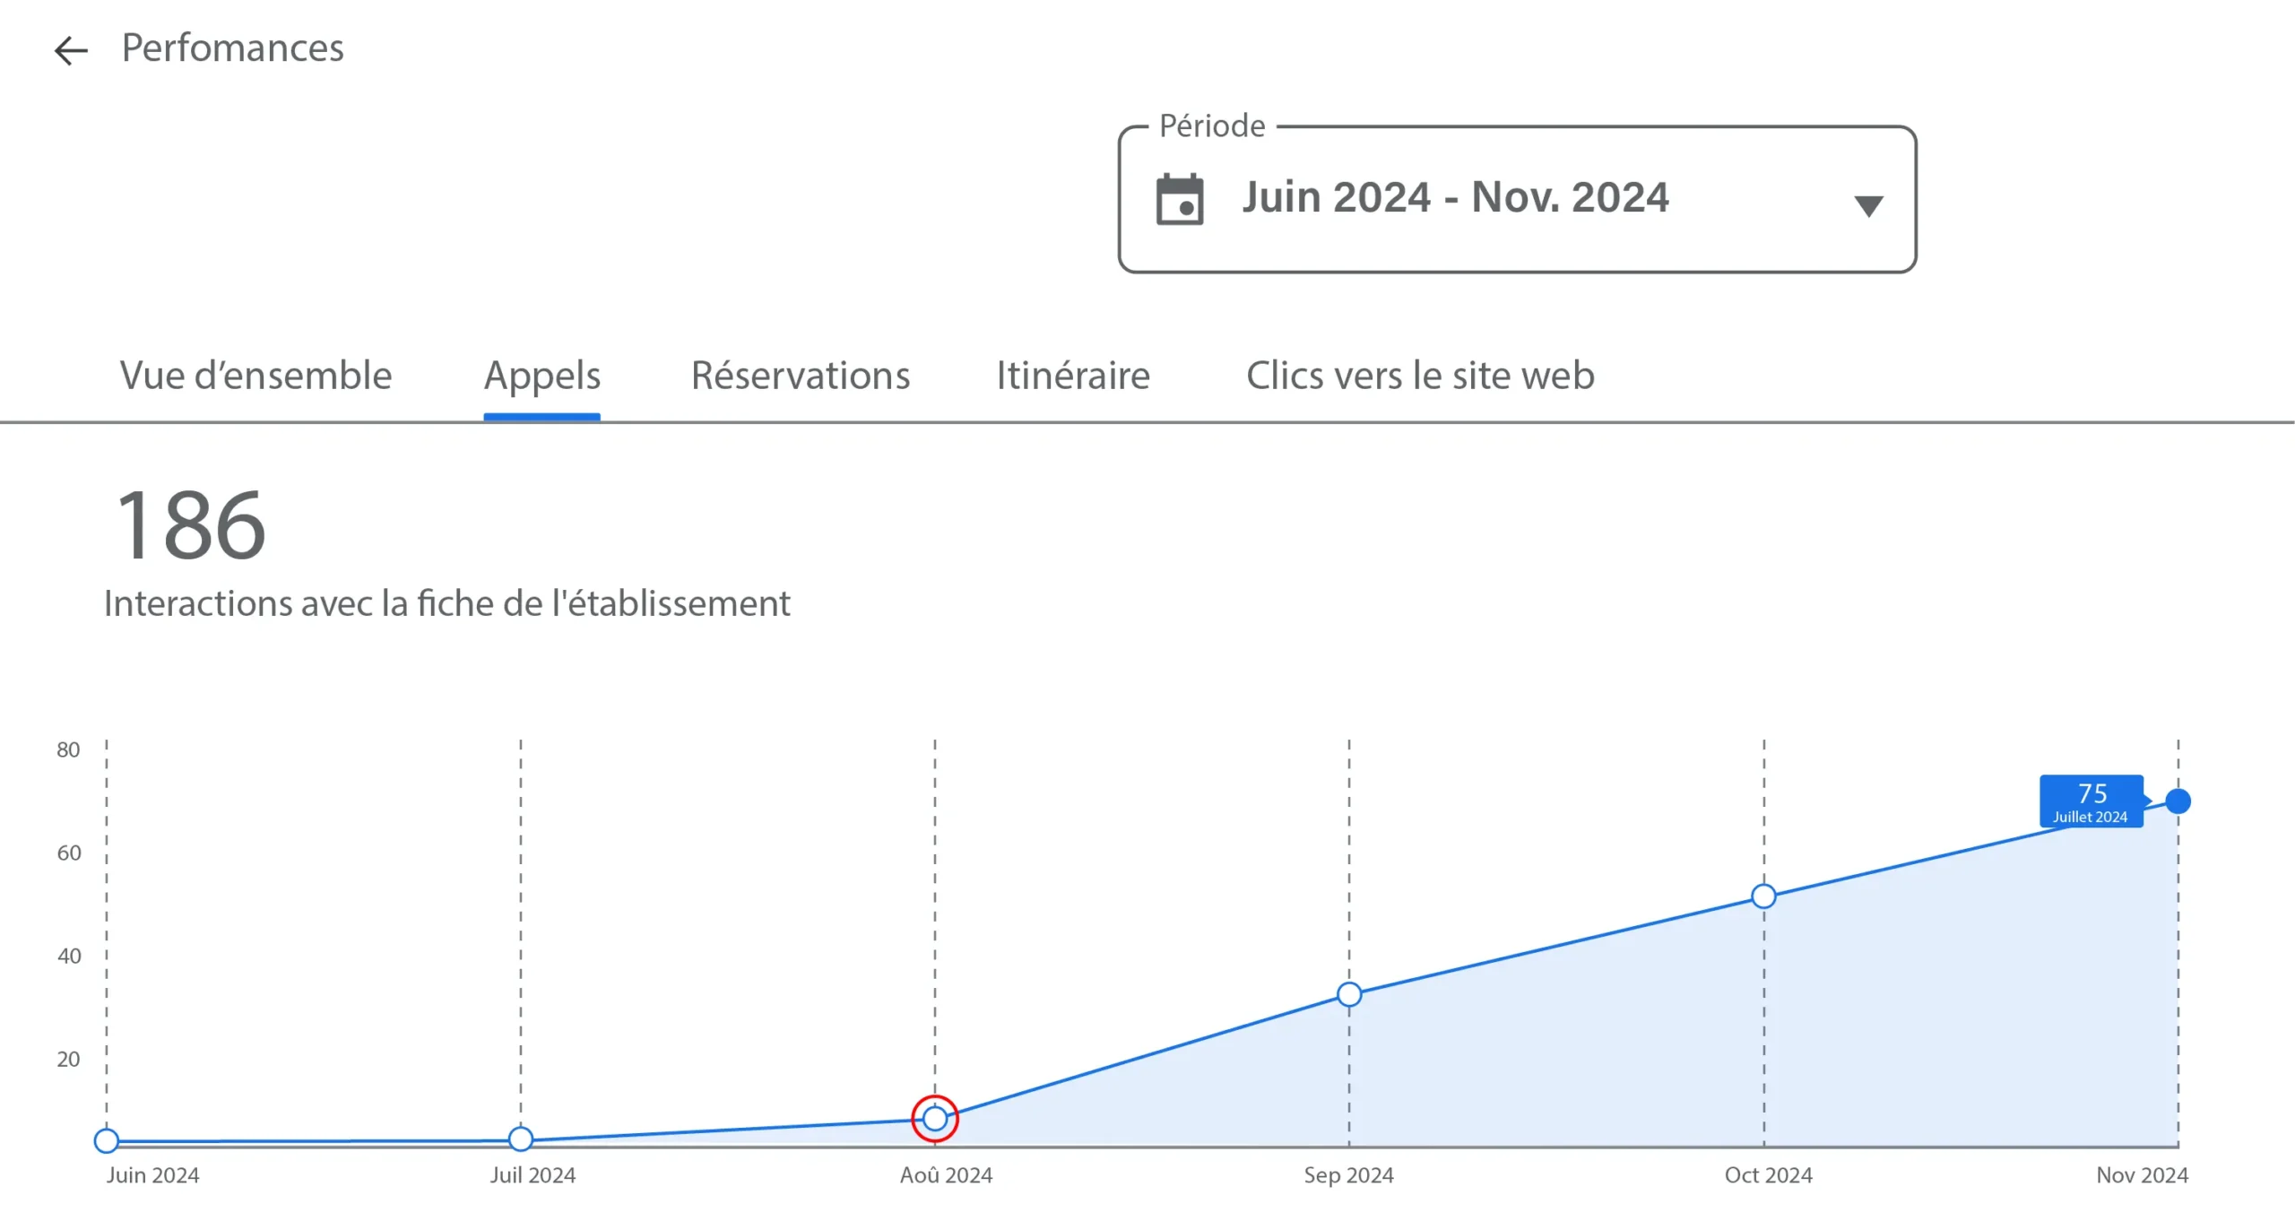Select the Appels tab
2295x1221 pixels.
pyautogui.click(x=542, y=376)
